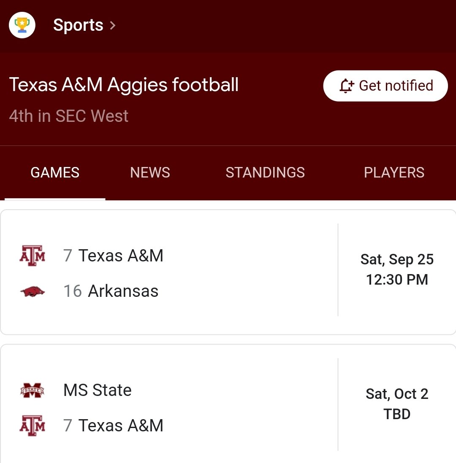The height and width of the screenshot is (463, 456).
Task: Select 7 Texas A&M in first game
Action: [x=113, y=256]
